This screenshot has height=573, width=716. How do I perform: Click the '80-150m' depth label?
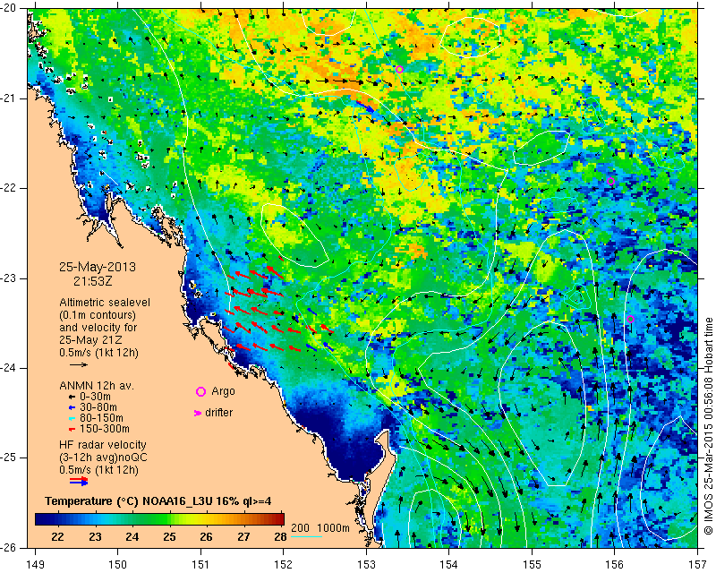pyautogui.click(x=101, y=418)
